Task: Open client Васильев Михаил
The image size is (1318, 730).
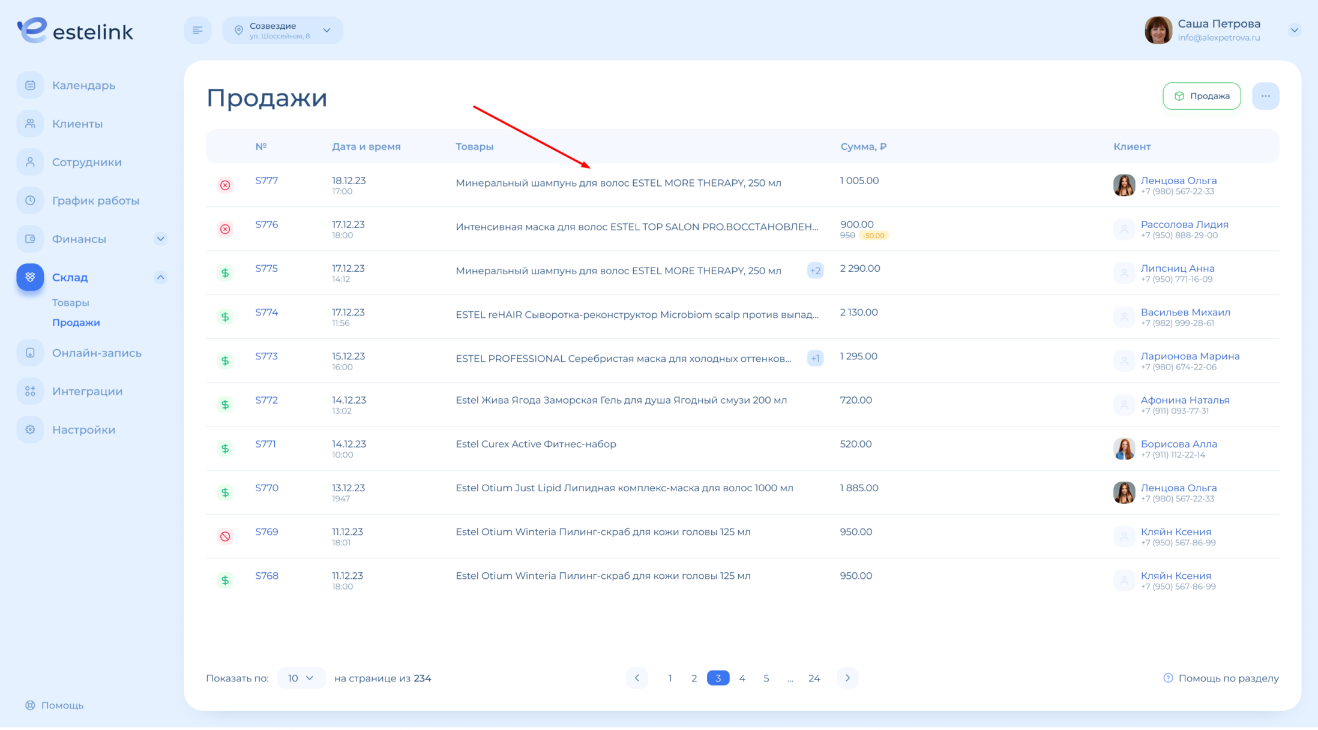Action: coord(1185,312)
